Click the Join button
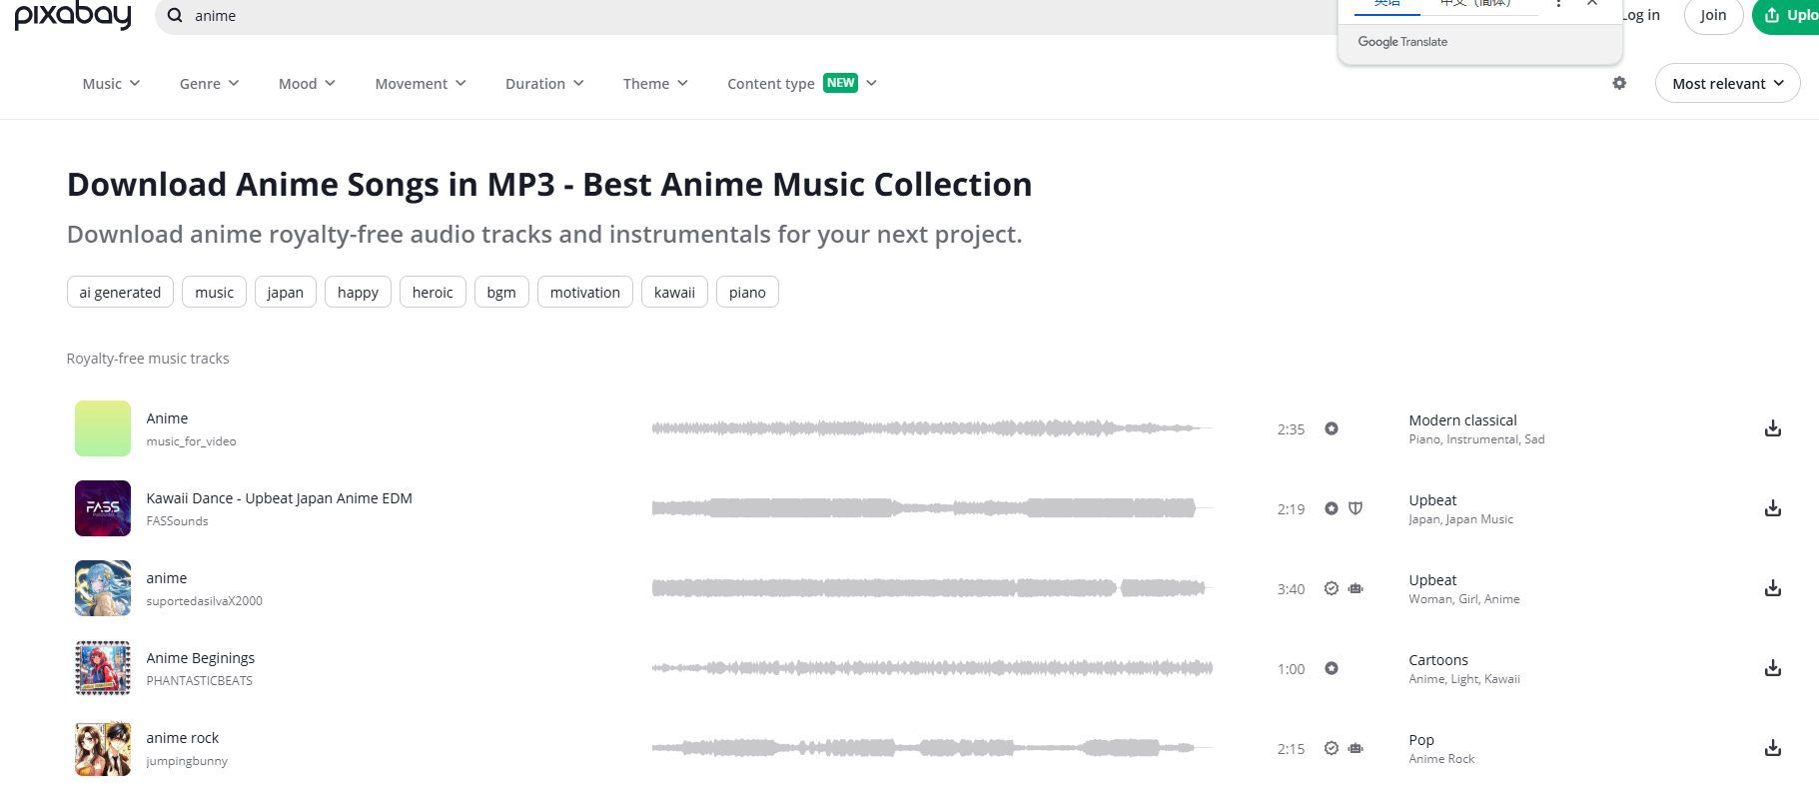 [1713, 15]
